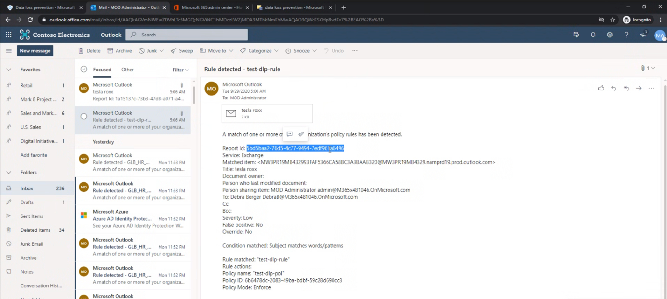The width and height of the screenshot is (667, 299).
Task: Tick the circle on test-dlp-rule message
Action: click(x=84, y=117)
